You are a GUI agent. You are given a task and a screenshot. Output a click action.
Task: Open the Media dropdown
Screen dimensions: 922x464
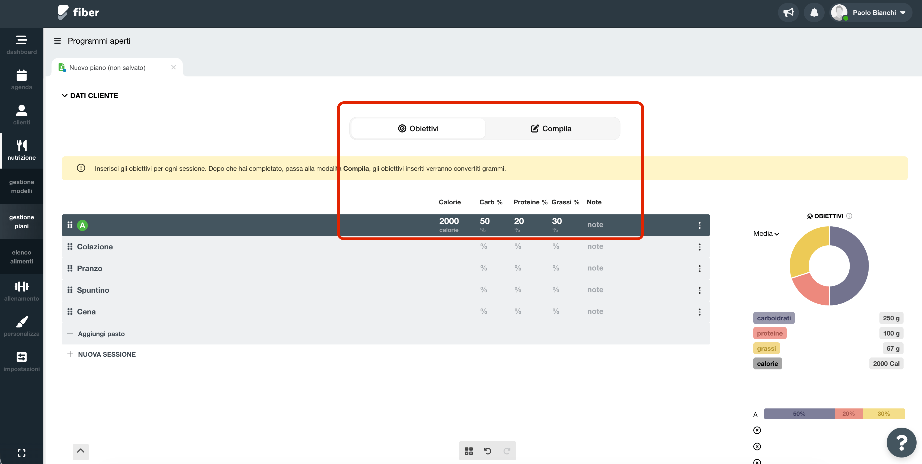click(766, 233)
